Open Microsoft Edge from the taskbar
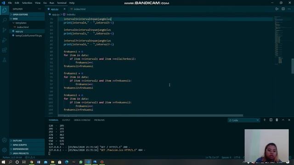The height and width of the screenshot is (165, 294). (67, 162)
